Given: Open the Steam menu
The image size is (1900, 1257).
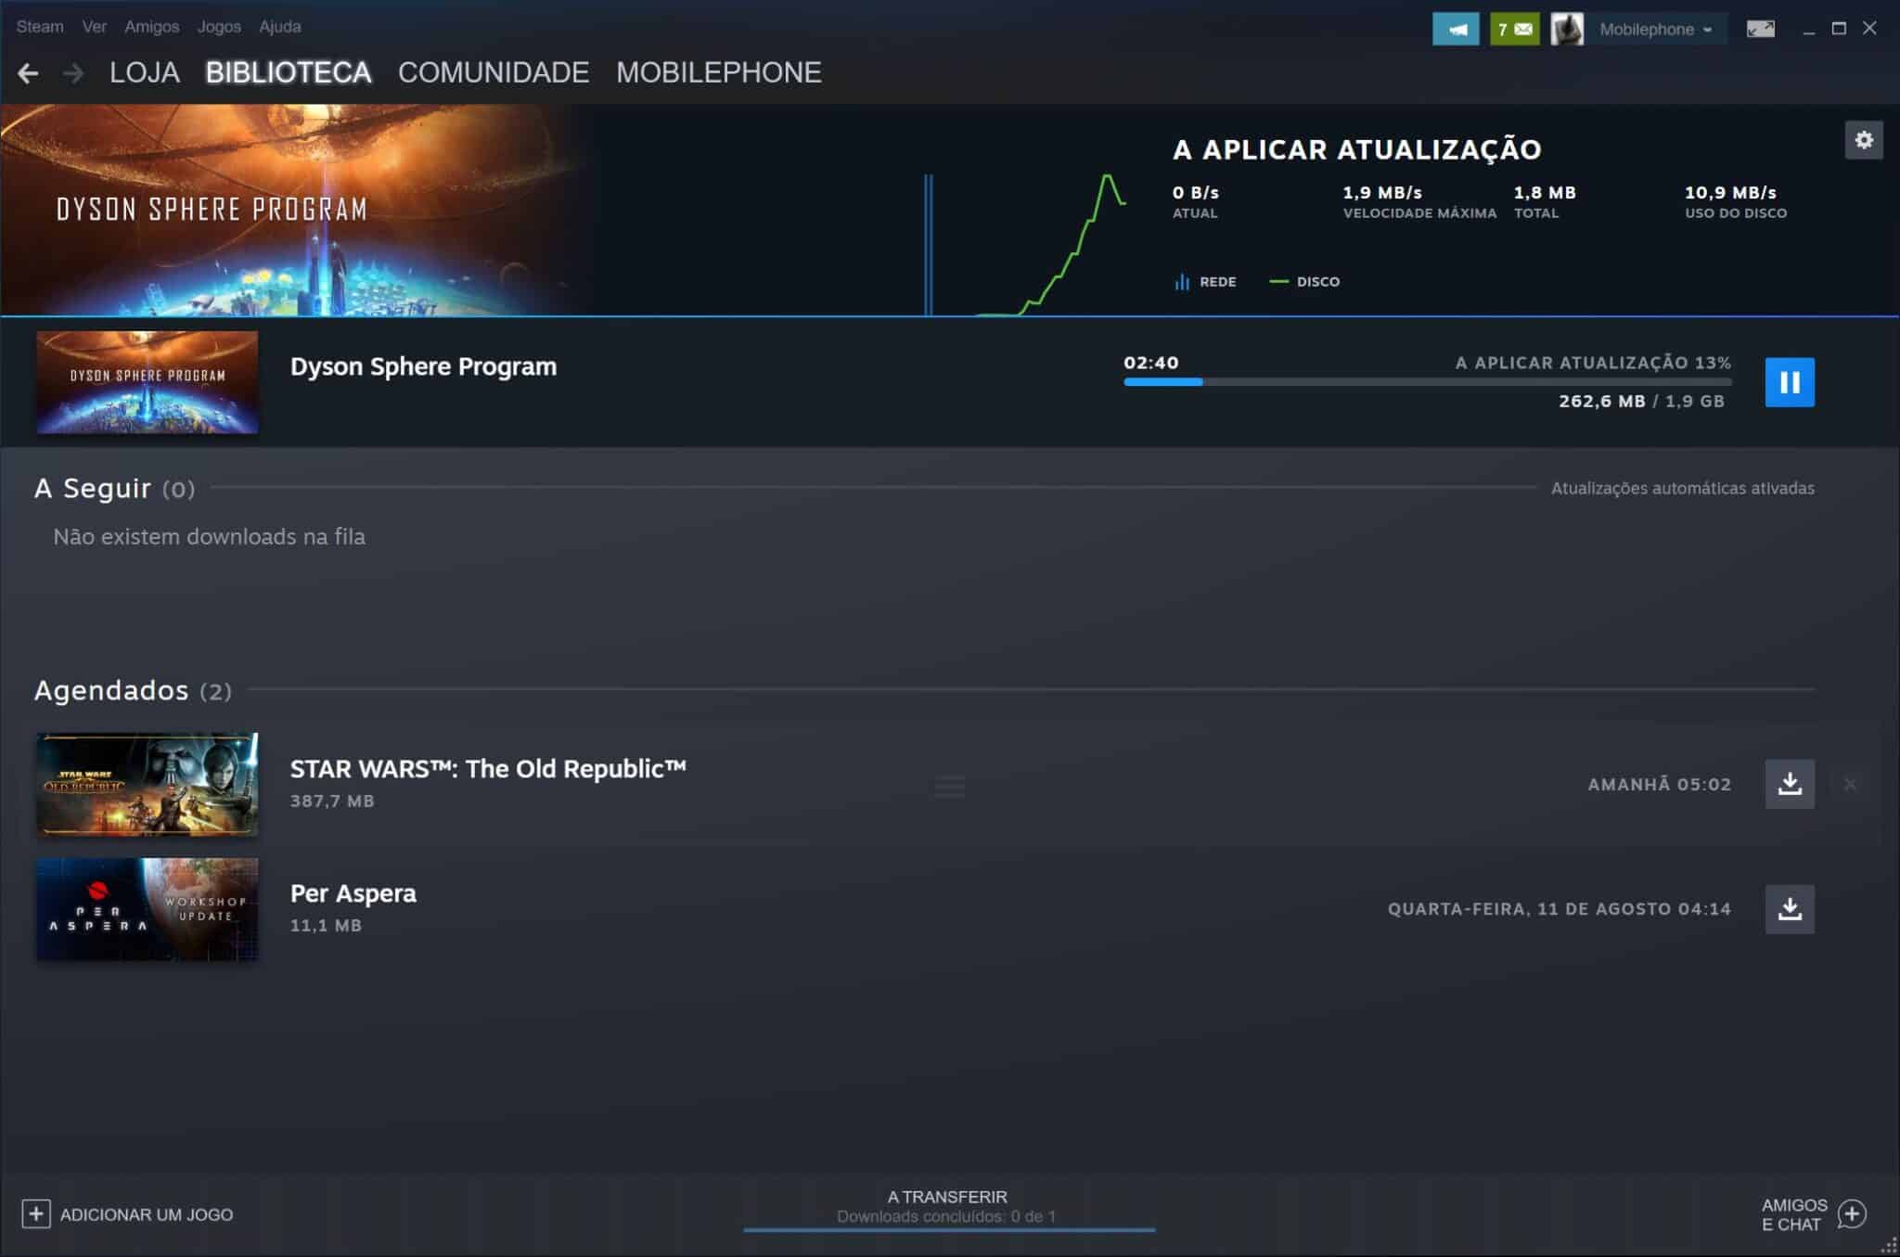Looking at the screenshot, I should pos(40,26).
